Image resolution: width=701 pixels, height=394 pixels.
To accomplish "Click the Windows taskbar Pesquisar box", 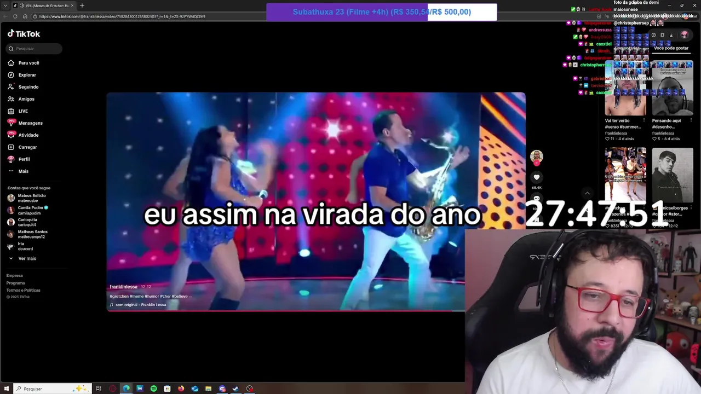I will [51, 389].
